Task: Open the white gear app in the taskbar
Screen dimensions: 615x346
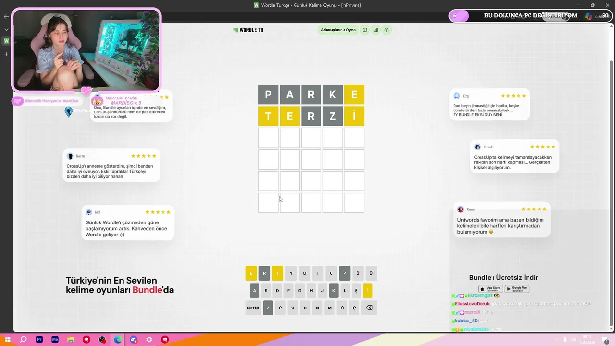Action: coord(149,340)
